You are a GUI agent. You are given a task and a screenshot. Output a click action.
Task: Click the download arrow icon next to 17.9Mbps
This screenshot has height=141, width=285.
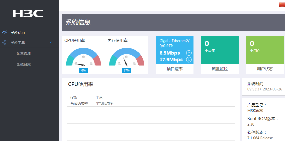(x=189, y=60)
